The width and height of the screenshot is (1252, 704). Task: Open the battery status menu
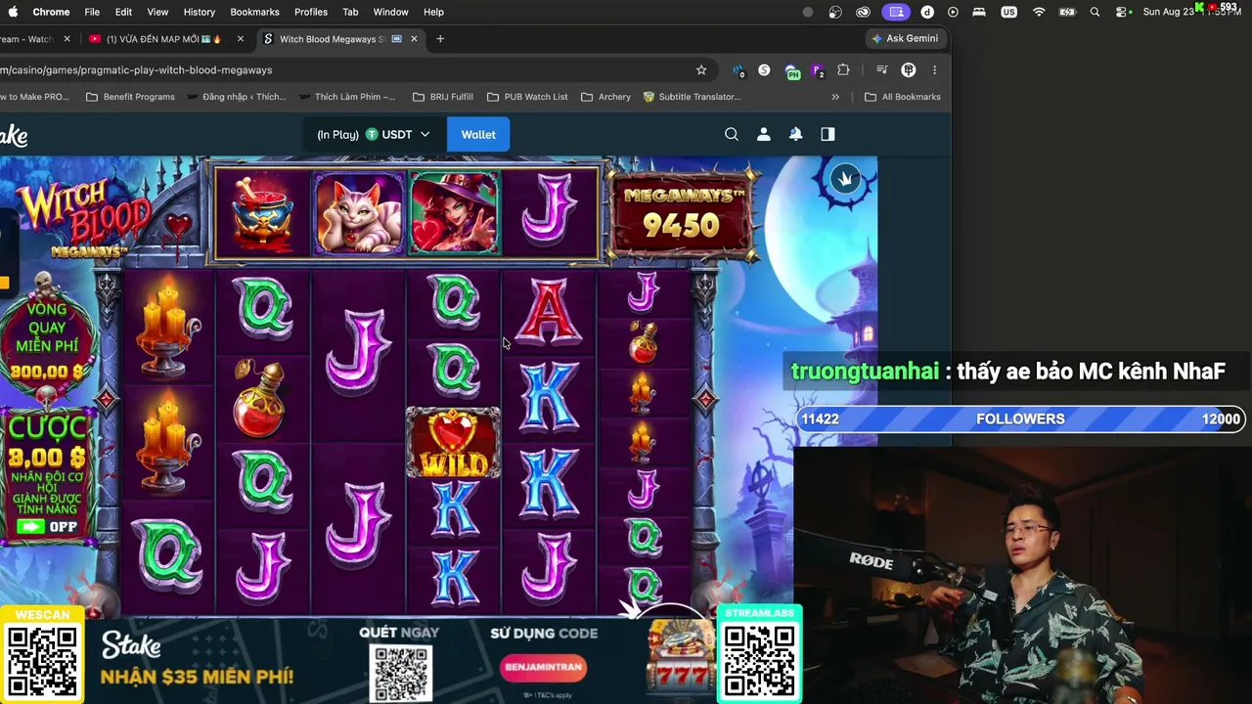click(x=1067, y=12)
